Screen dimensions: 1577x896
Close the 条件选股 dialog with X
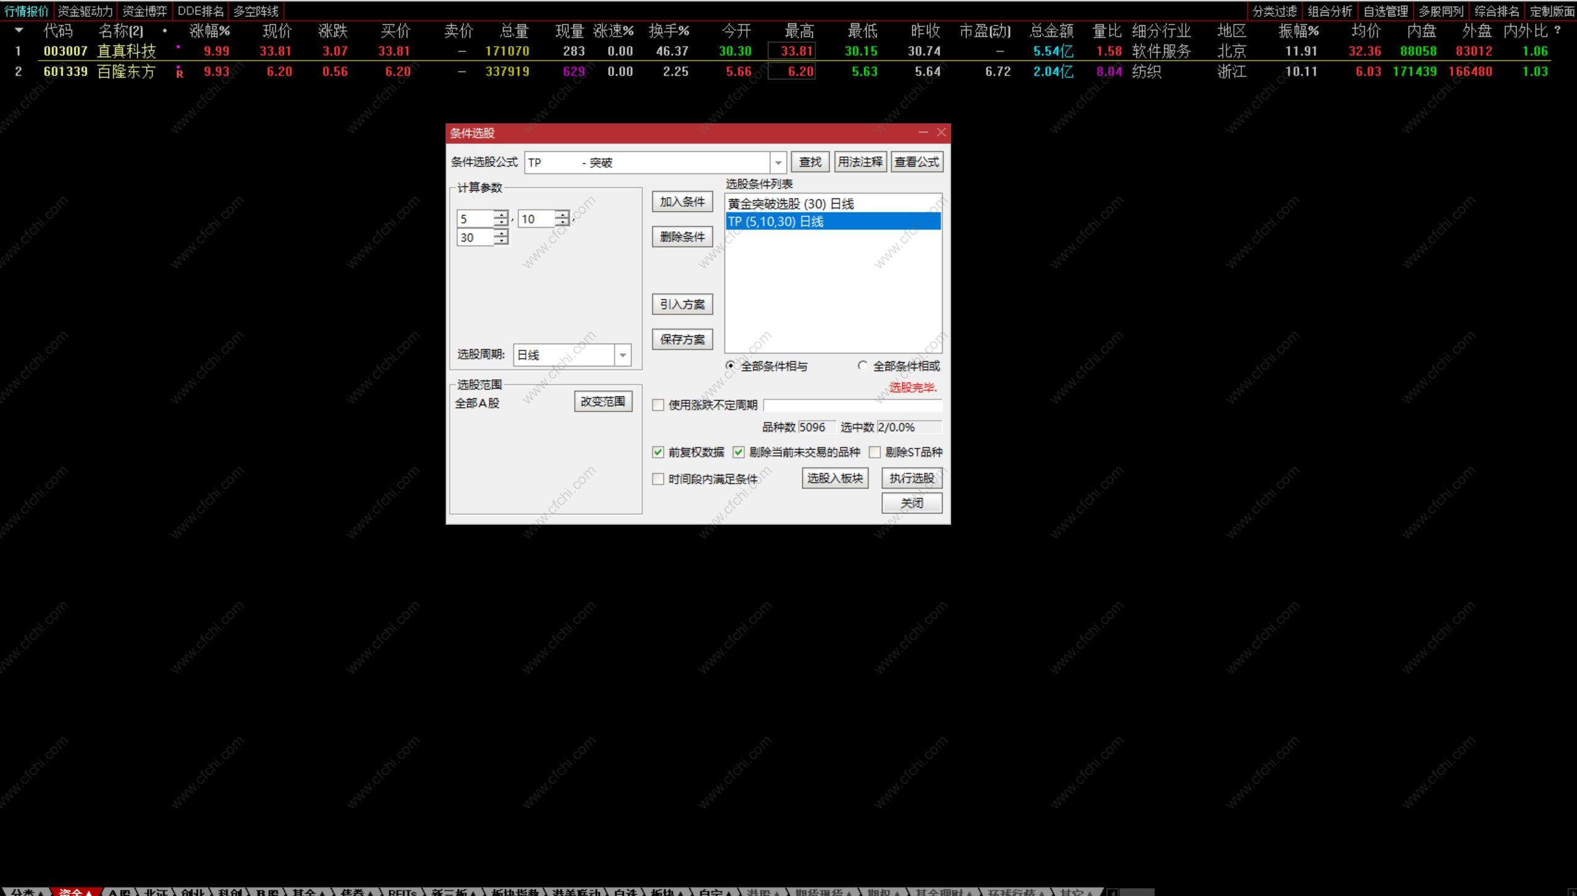pyautogui.click(x=941, y=133)
